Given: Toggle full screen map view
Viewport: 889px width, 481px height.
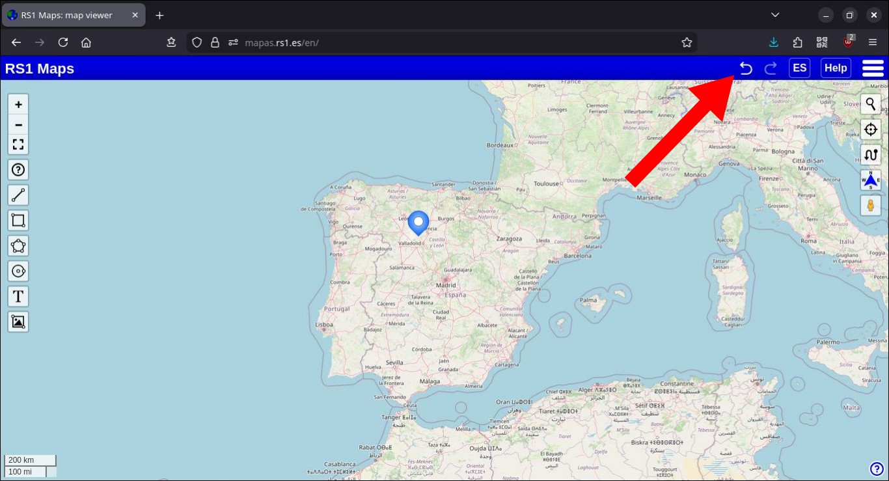Looking at the screenshot, I should click(18, 144).
